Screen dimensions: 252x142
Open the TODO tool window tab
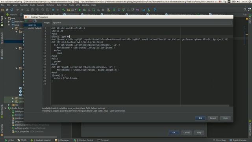tap(22, 140)
